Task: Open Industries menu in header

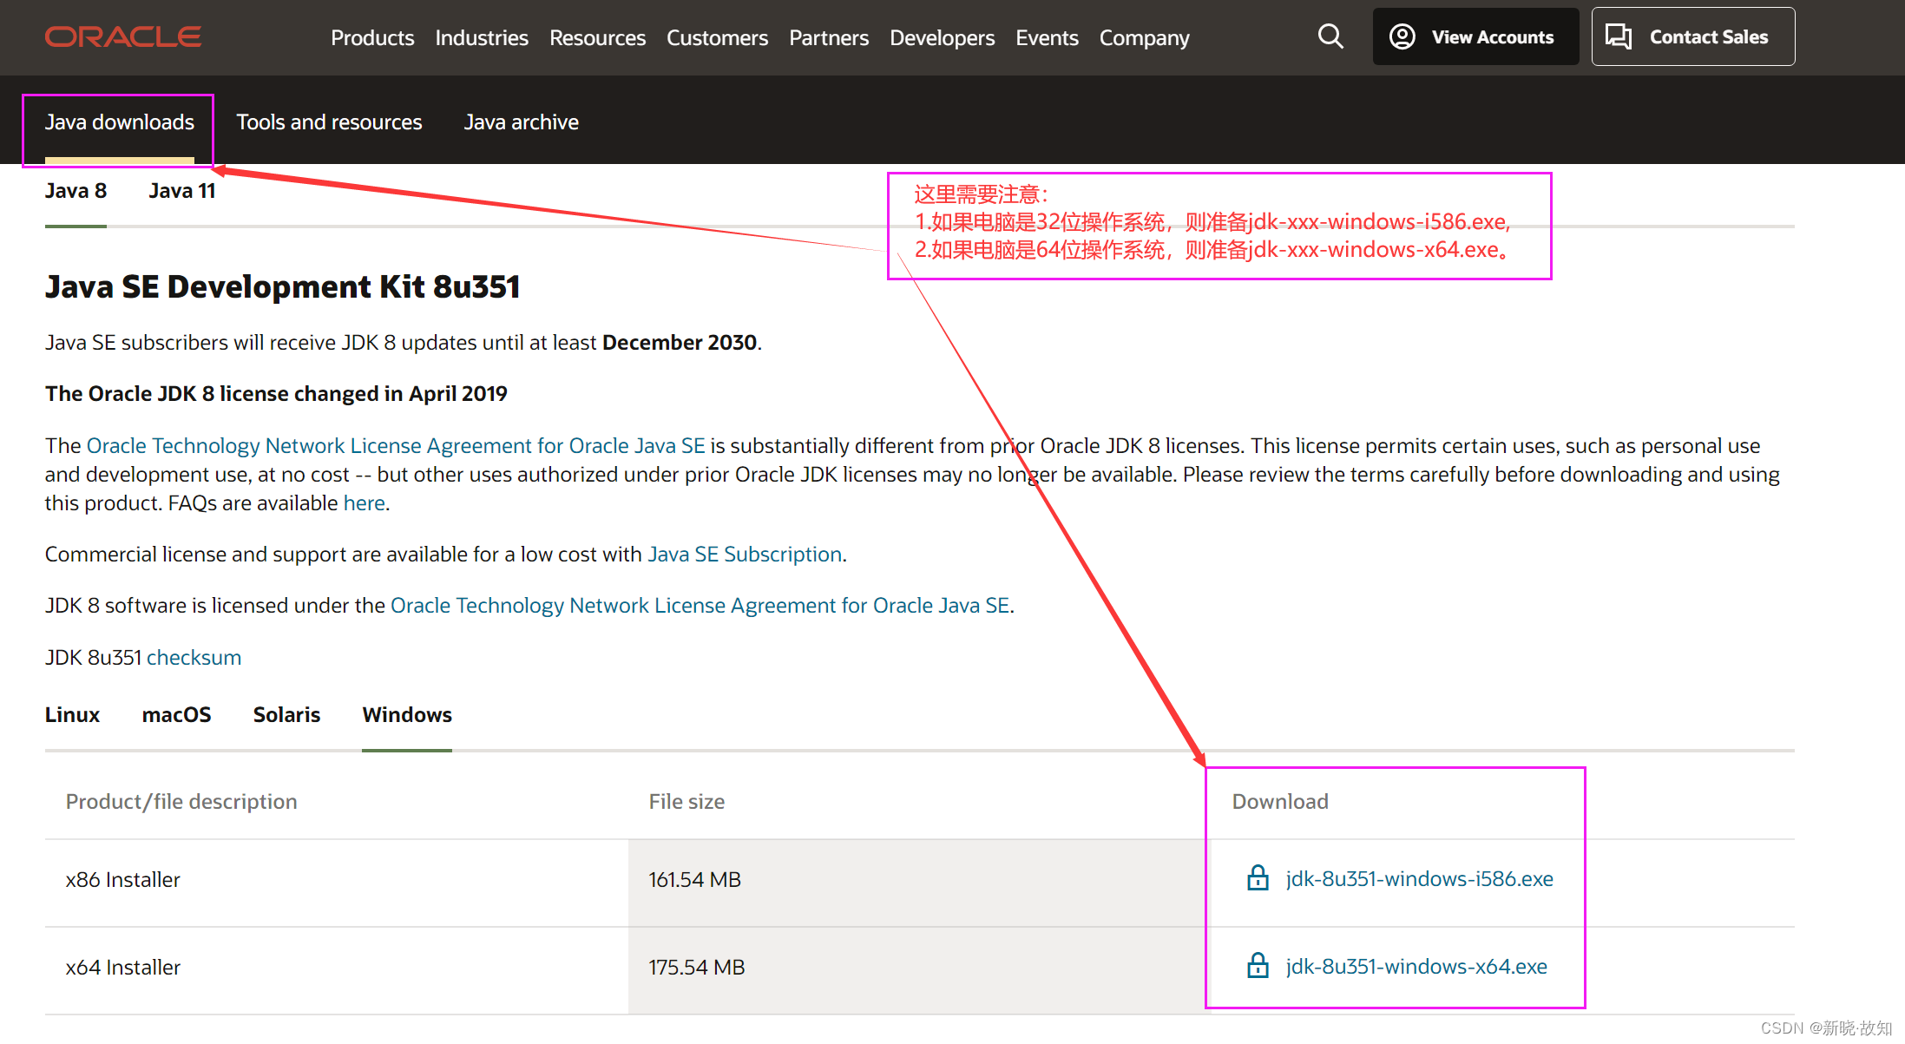Action: click(482, 38)
